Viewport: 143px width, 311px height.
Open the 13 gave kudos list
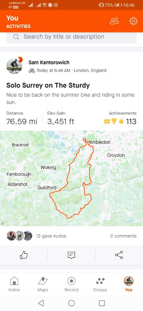tap(51, 236)
